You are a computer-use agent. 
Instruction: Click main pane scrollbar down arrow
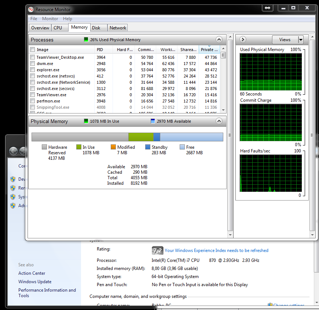pos(230,235)
